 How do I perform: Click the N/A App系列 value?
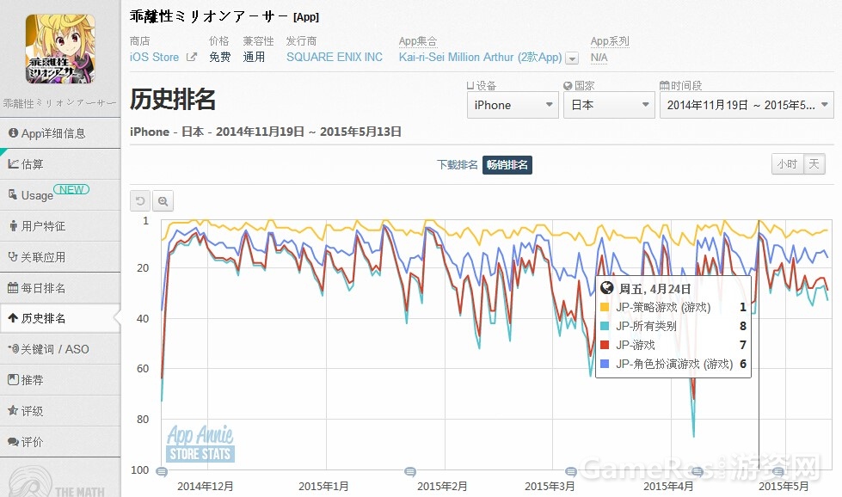[599, 58]
